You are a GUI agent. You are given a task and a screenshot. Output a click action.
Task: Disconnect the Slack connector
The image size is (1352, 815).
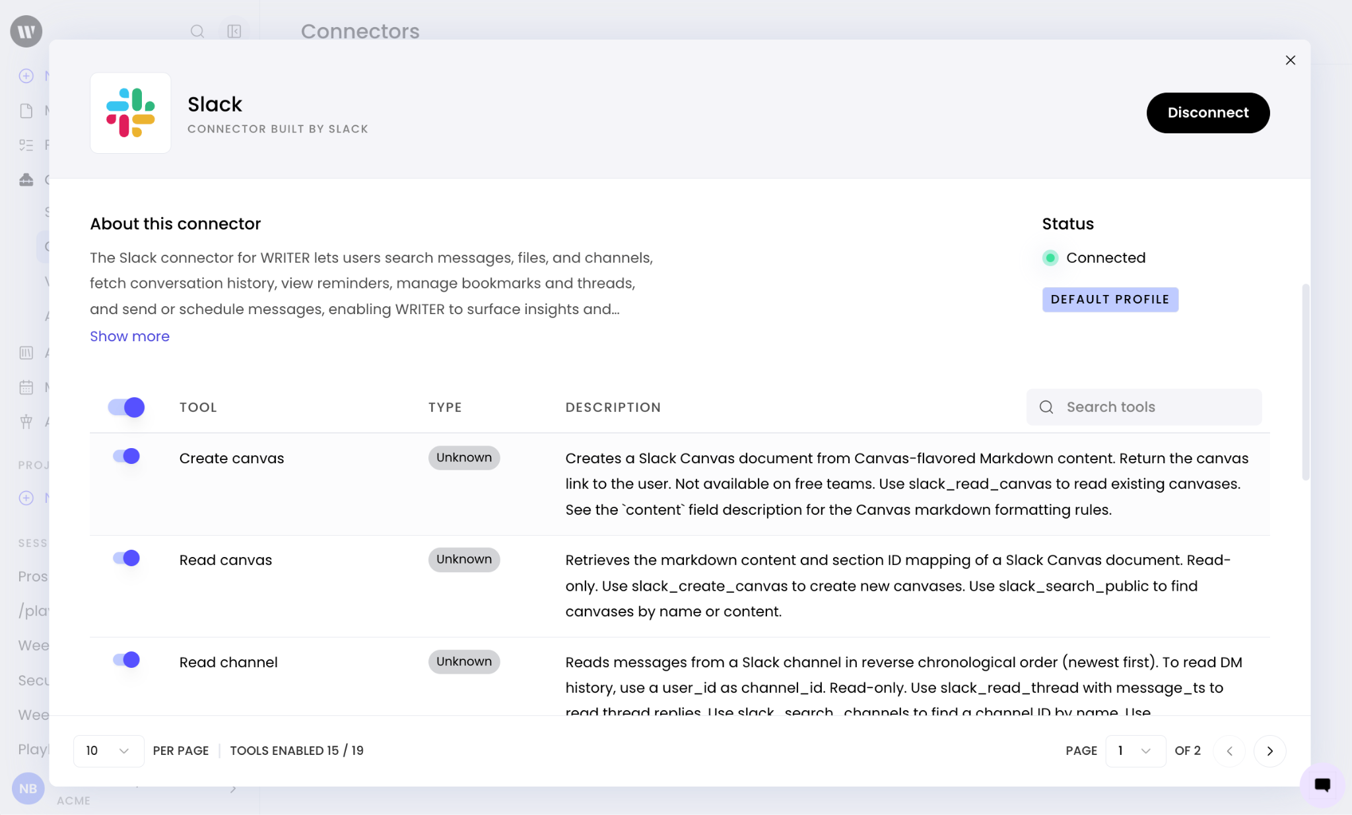1208,113
